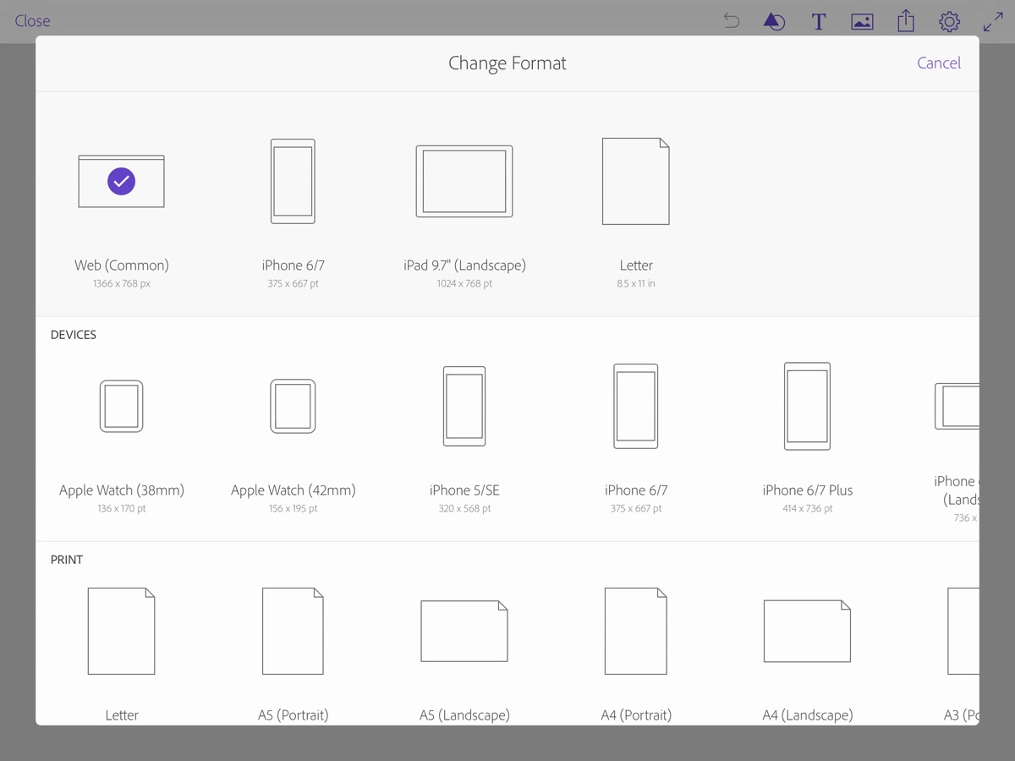The width and height of the screenshot is (1015, 761).
Task: Open the settings gear icon
Action: click(x=949, y=22)
